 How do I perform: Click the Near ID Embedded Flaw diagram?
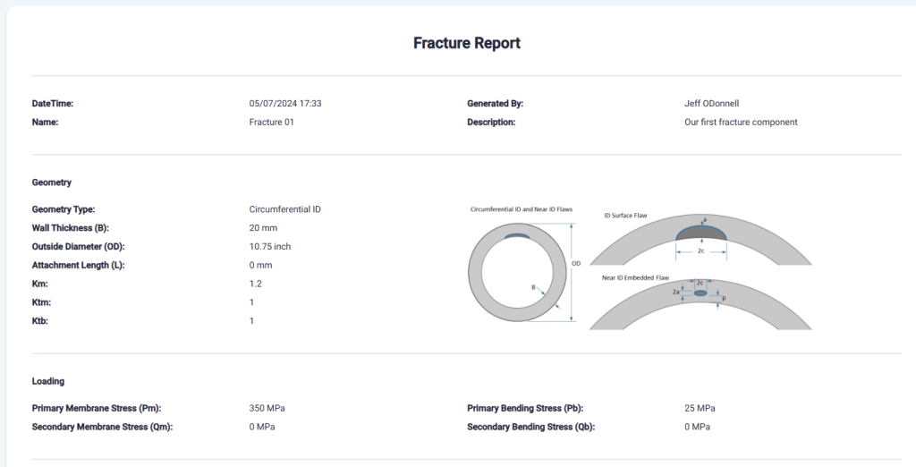point(700,302)
